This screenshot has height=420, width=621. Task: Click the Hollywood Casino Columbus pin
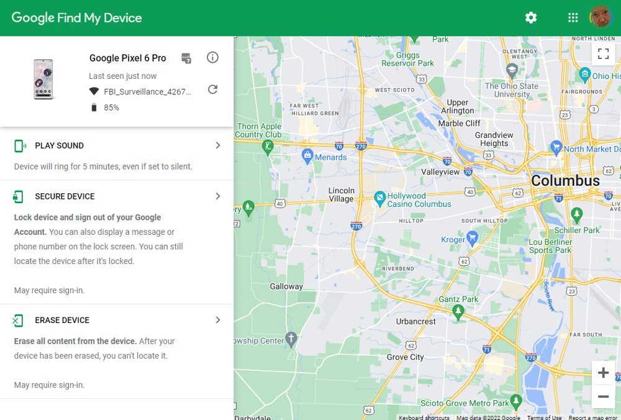click(x=379, y=199)
